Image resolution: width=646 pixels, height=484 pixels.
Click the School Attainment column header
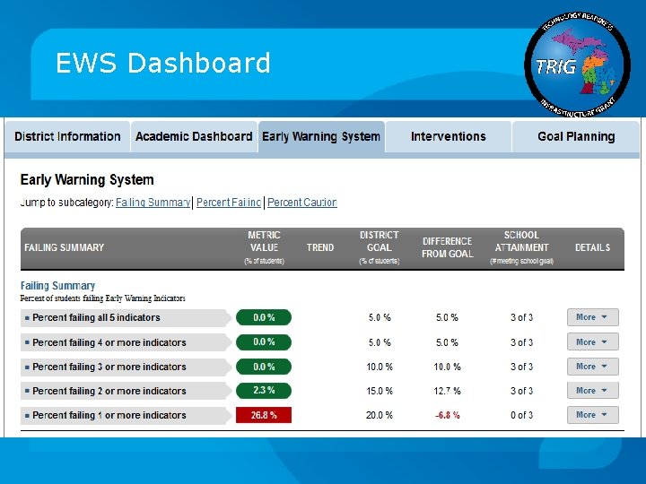521,247
